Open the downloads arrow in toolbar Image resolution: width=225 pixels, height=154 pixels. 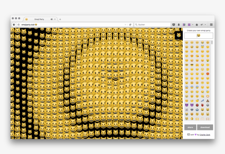[179, 25]
